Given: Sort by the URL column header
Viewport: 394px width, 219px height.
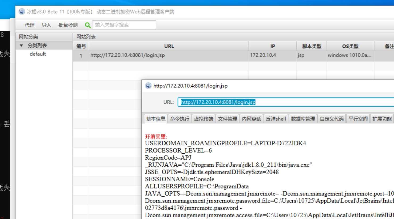Looking at the screenshot, I should click(169, 46).
